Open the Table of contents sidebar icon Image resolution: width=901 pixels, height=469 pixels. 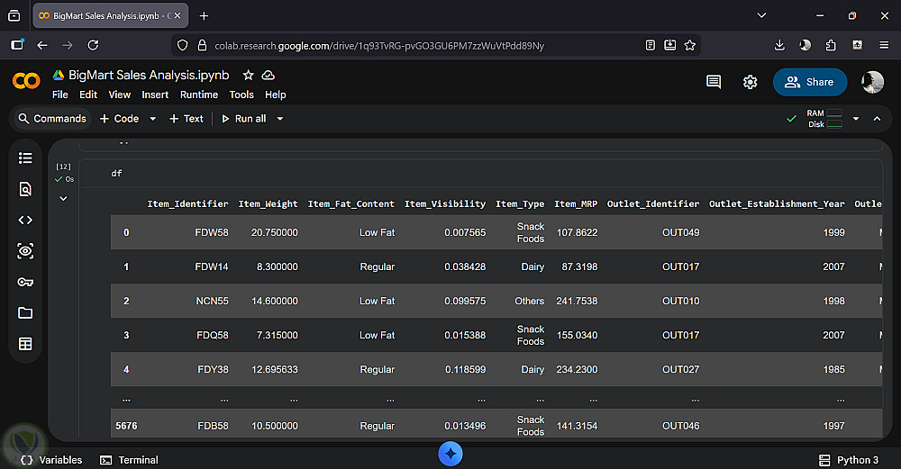[25, 158]
